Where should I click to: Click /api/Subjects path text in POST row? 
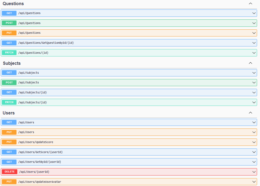click(28, 82)
